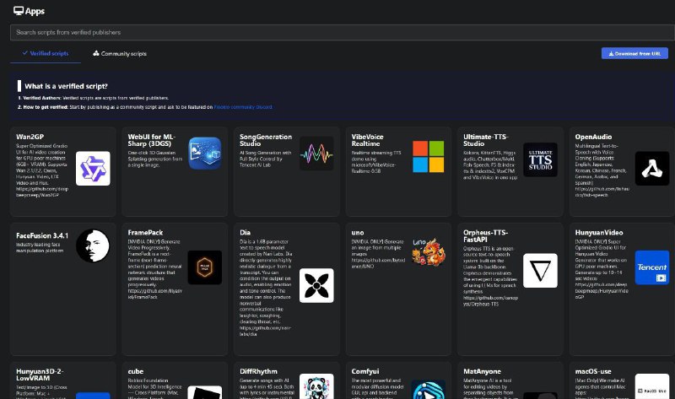Open the SongGeneration Studio title
Image resolution: width=675 pixels, height=399 pixels.
266,140
